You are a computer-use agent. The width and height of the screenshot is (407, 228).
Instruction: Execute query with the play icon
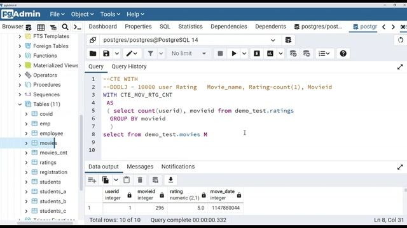tap(233, 53)
